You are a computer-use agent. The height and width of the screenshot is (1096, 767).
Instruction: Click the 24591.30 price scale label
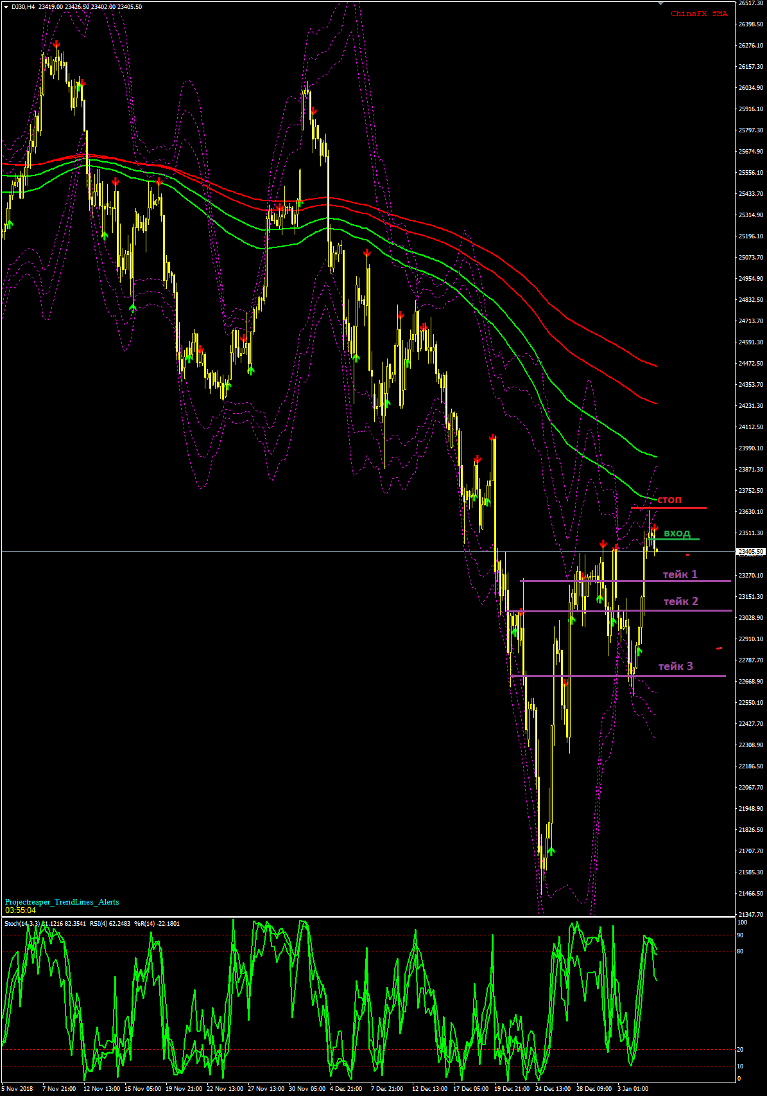751,342
